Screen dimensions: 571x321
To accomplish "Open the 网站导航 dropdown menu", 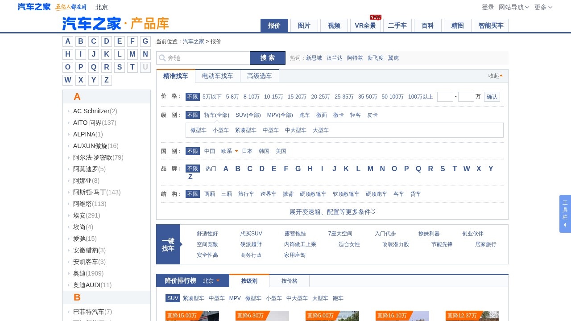I will (514, 7).
